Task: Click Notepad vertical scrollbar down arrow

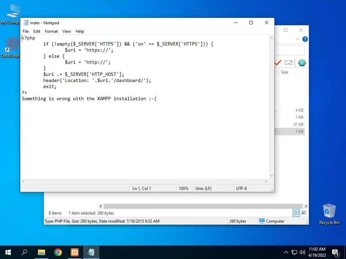Action: pos(271,175)
